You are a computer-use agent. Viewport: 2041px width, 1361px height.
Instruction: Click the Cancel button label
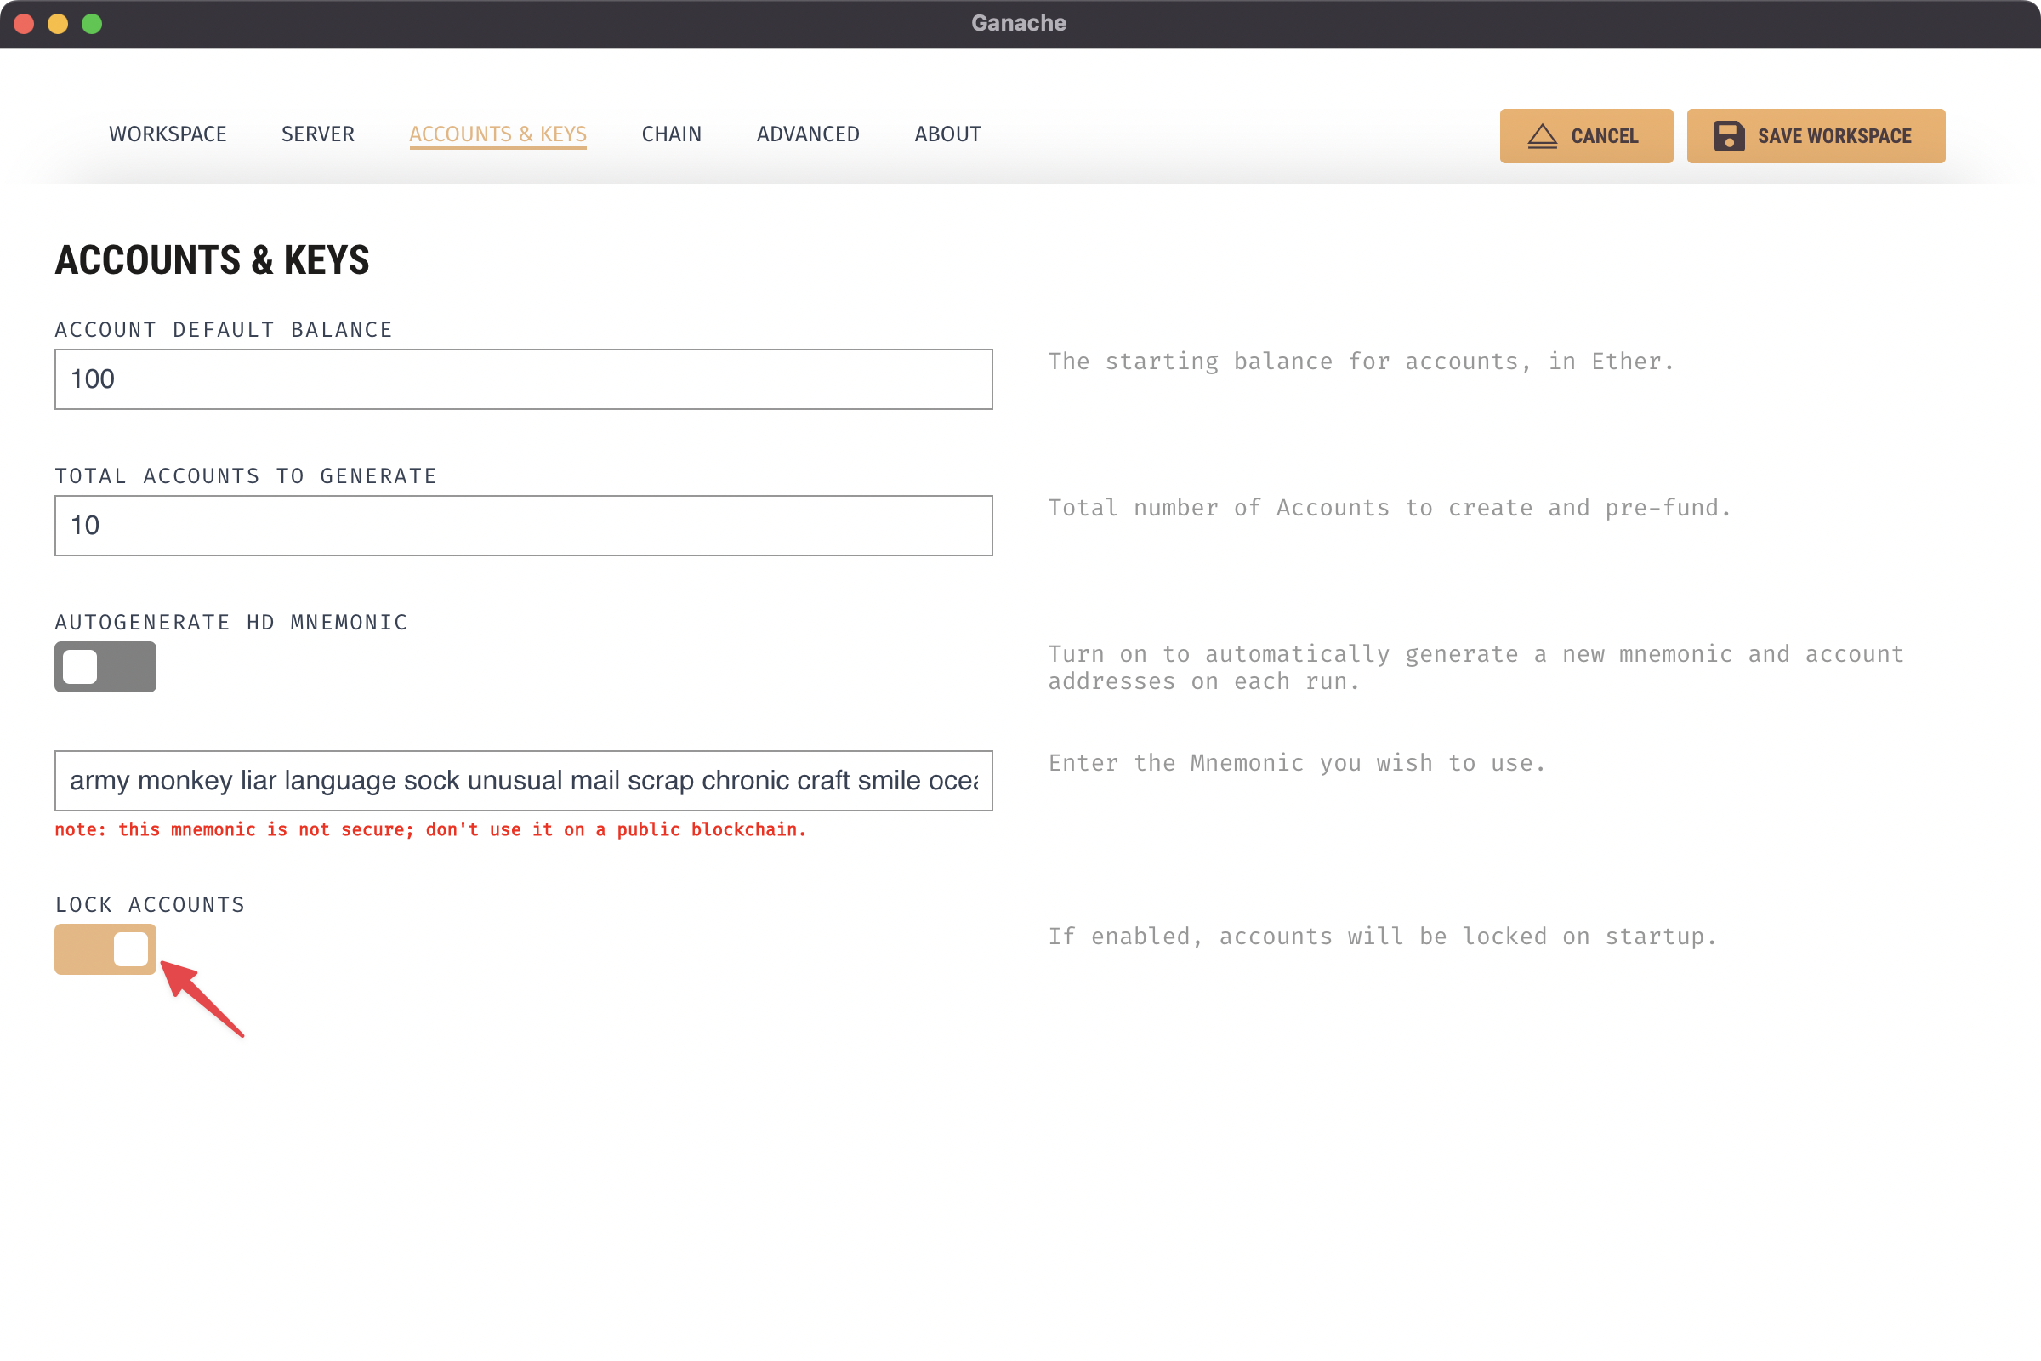click(x=1605, y=136)
